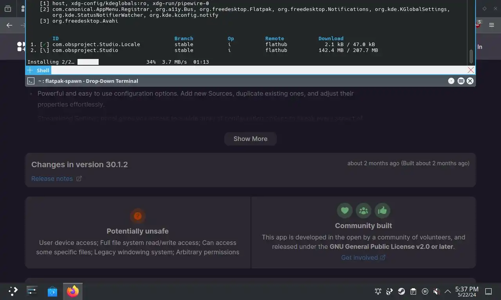
Task: Click the terminal icon in title bar
Action: tap(31, 81)
